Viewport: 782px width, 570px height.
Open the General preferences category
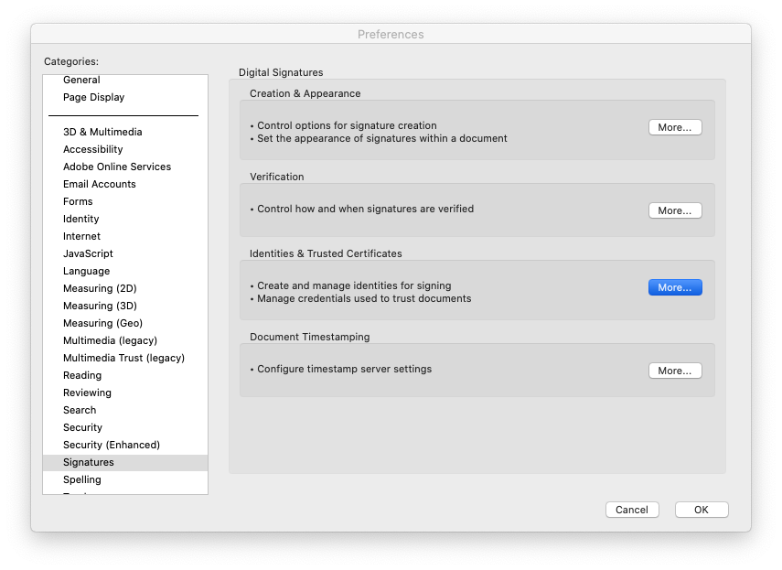(x=81, y=80)
